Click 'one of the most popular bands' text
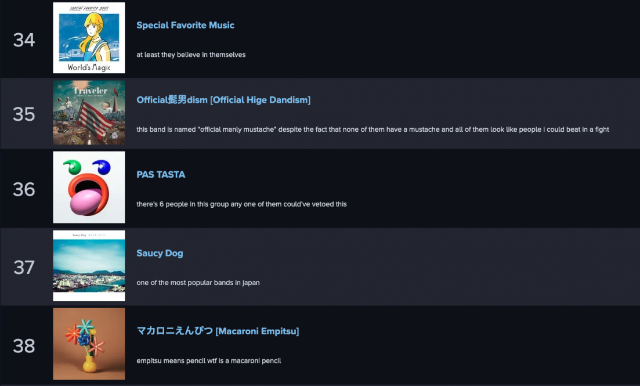This screenshot has height=386, width=640. (198, 283)
